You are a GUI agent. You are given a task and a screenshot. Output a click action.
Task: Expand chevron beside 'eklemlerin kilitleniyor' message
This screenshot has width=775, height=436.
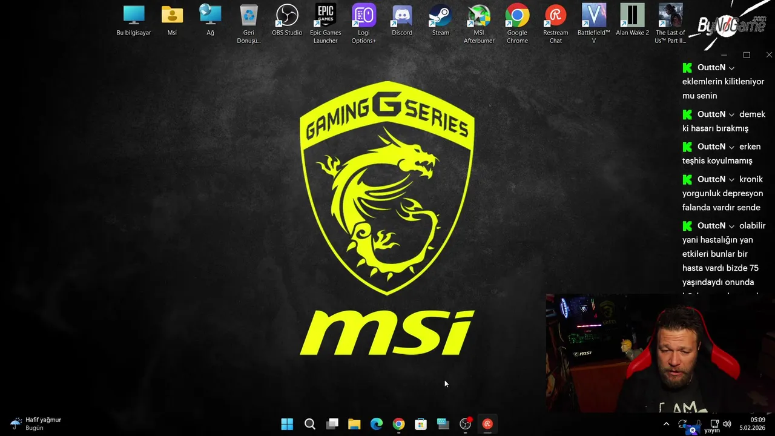731,68
